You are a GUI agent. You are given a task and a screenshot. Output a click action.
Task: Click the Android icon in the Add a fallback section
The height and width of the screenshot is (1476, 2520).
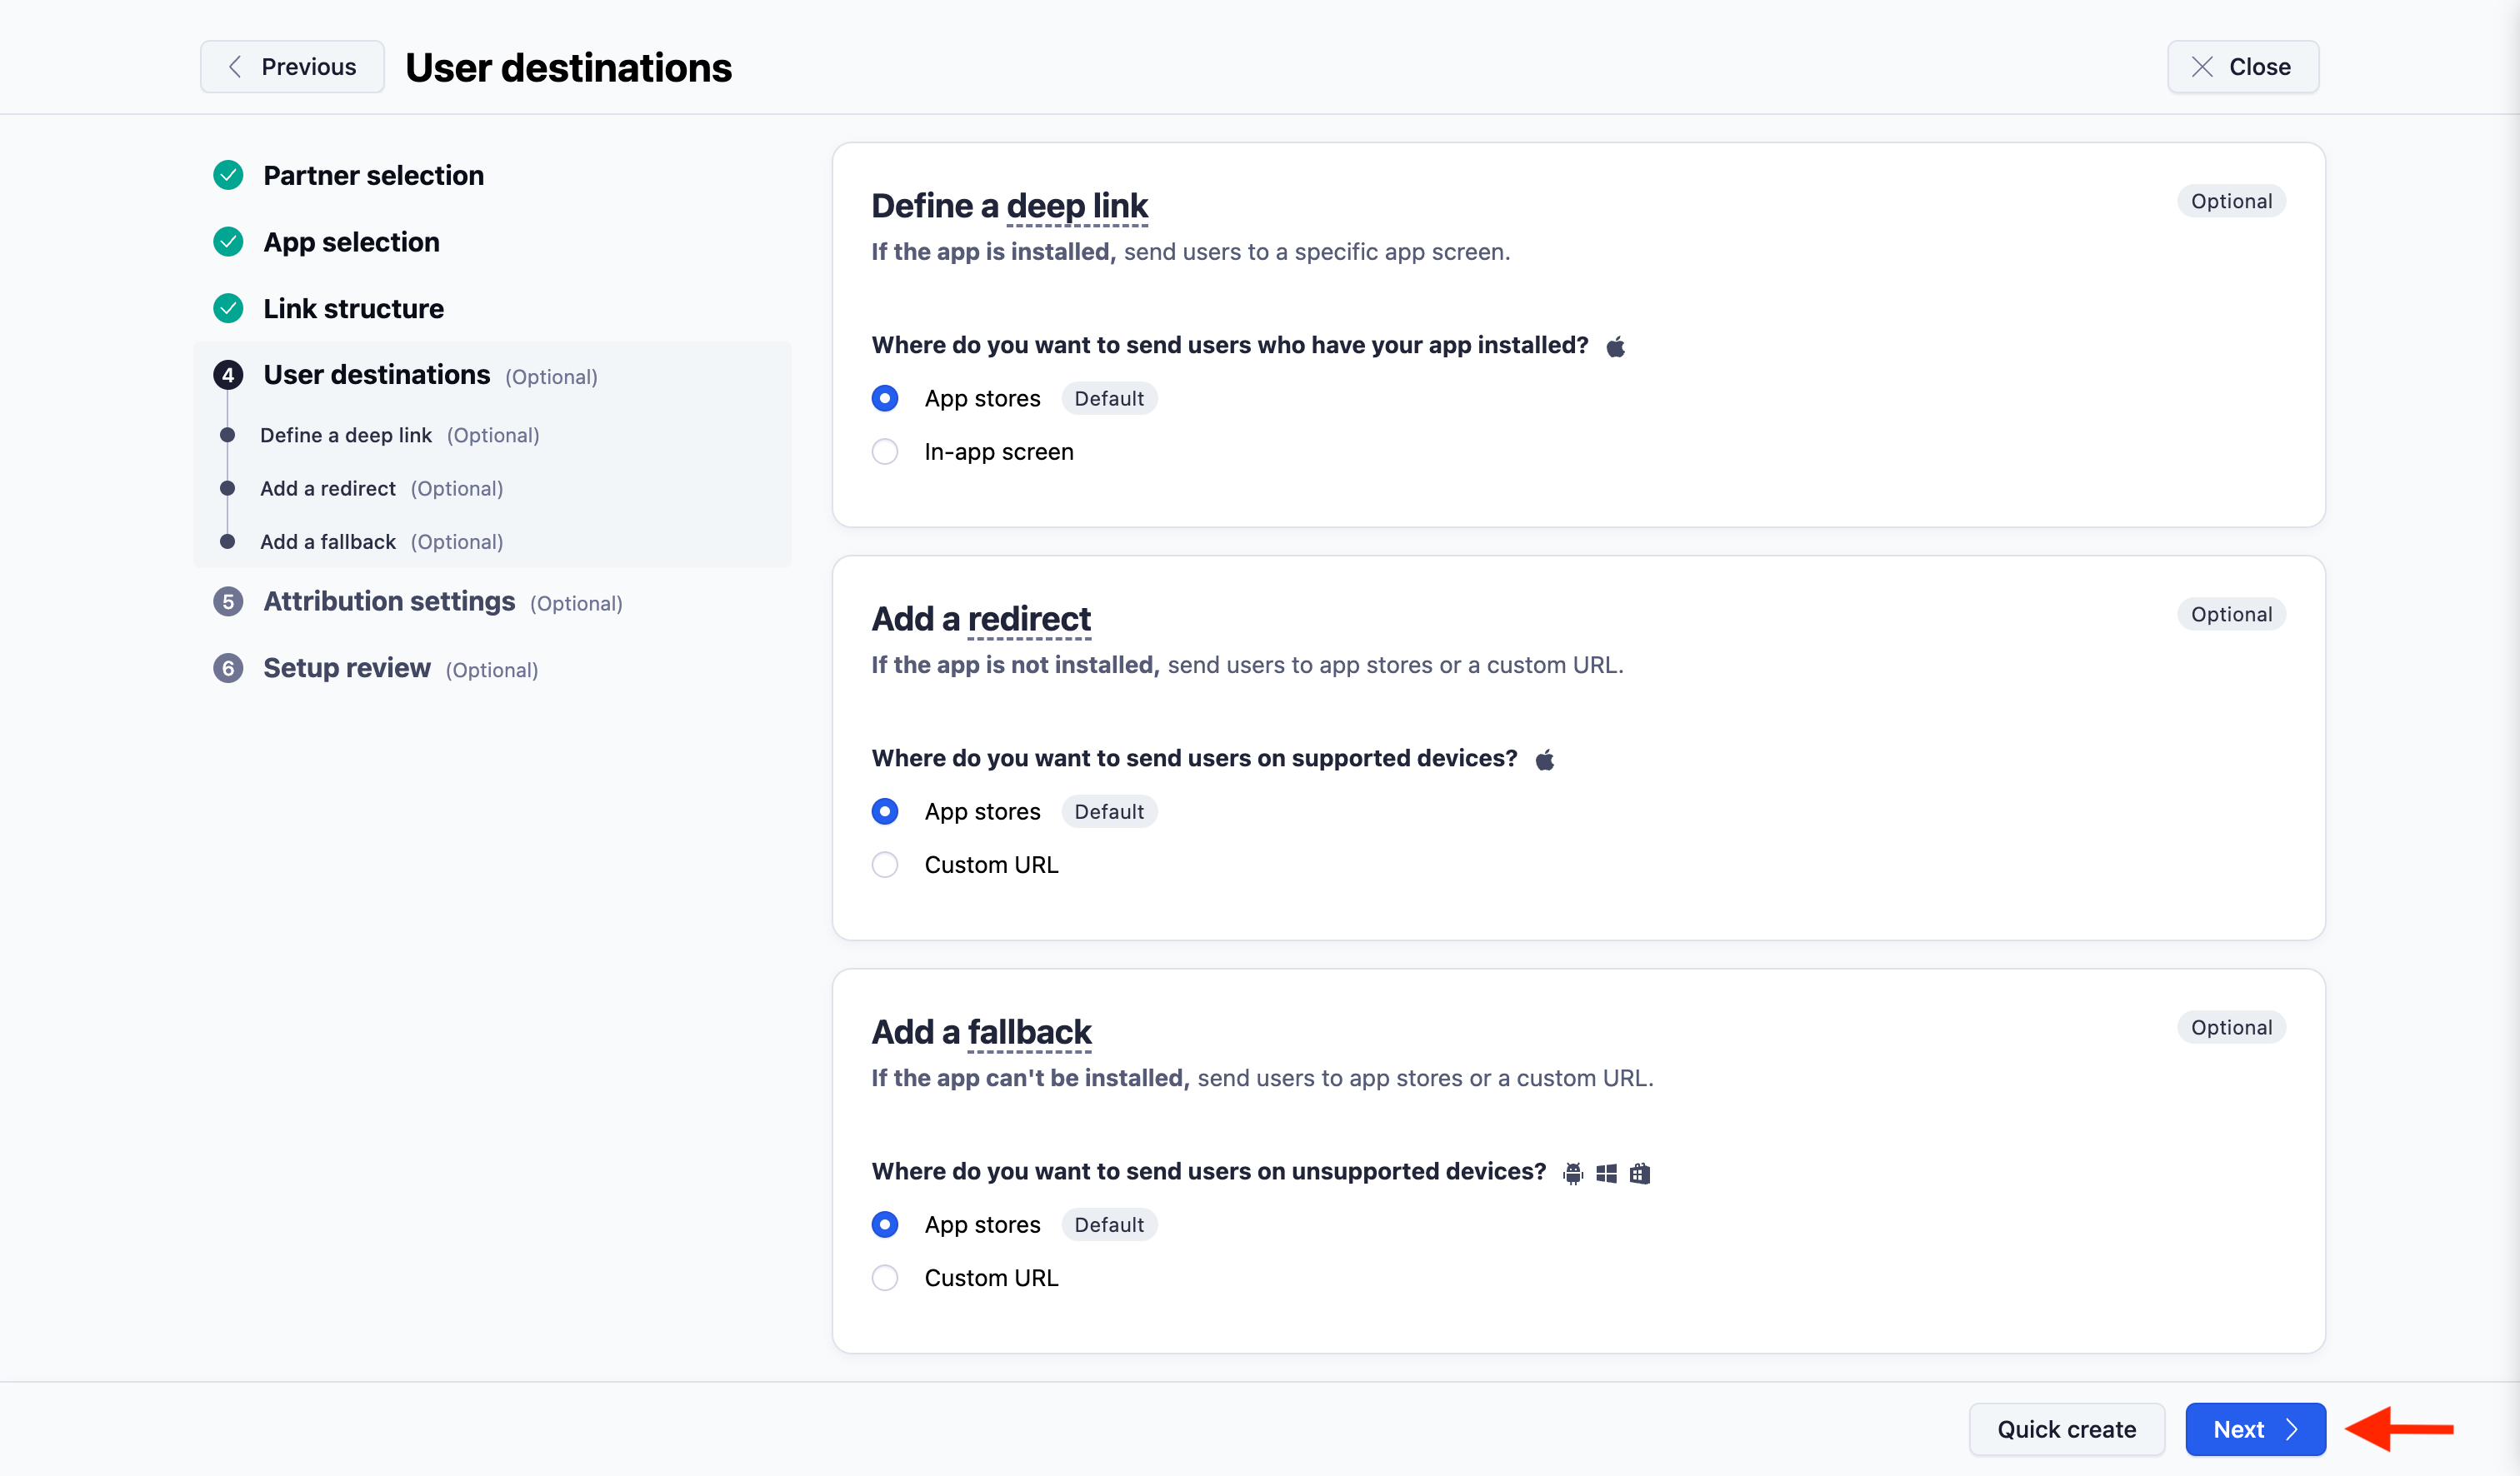click(x=1573, y=1172)
